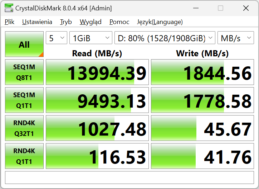Open the Tryb menu
The width and height of the screenshot is (259, 189).
[x=66, y=22]
